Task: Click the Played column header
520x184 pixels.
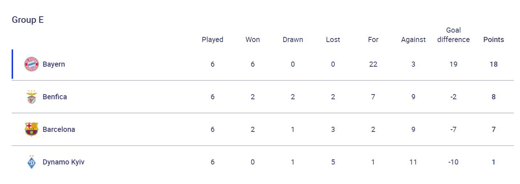Action: (x=212, y=39)
